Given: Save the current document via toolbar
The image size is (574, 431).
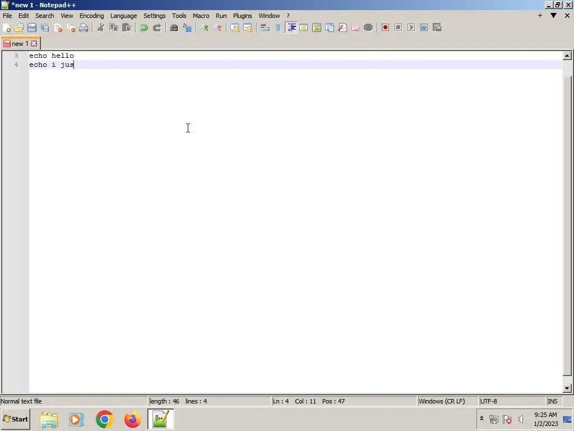Looking at the screenshot, I should pyautogui.click(x=32, y=28).
